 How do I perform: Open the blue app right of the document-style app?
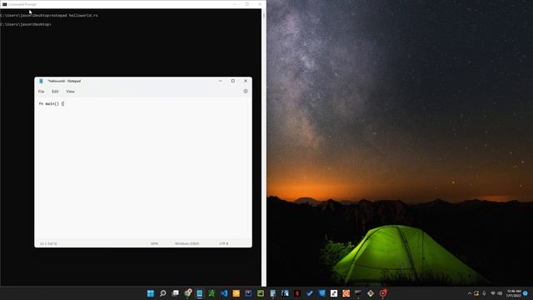pyautogui.click(x=285, y=293)
